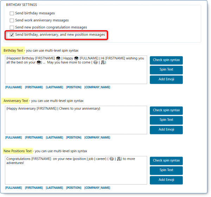Add Emoji to the Birthday Text

click(166, 79)
